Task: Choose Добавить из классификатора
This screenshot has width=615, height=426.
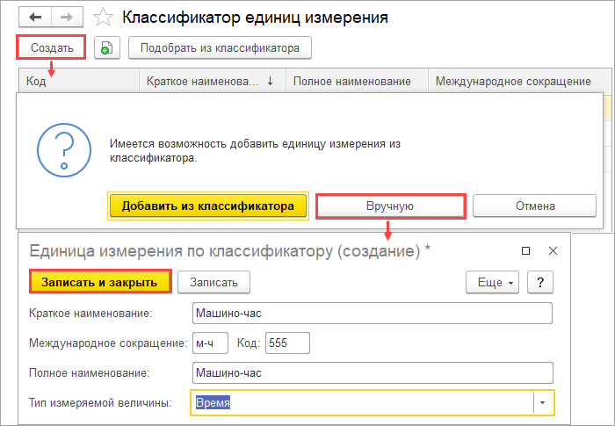Action: pyautogui.click(x=207, y=206)
